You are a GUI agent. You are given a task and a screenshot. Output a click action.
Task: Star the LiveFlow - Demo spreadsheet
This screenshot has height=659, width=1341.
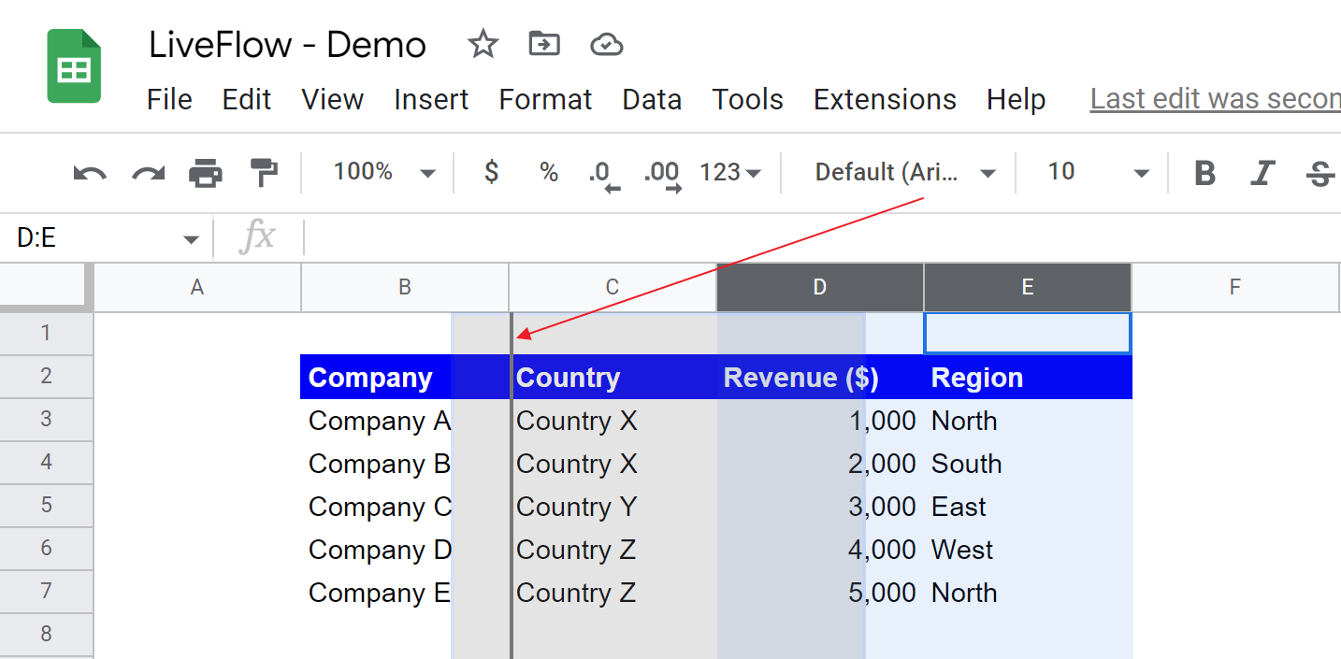(x=483, y=44)
